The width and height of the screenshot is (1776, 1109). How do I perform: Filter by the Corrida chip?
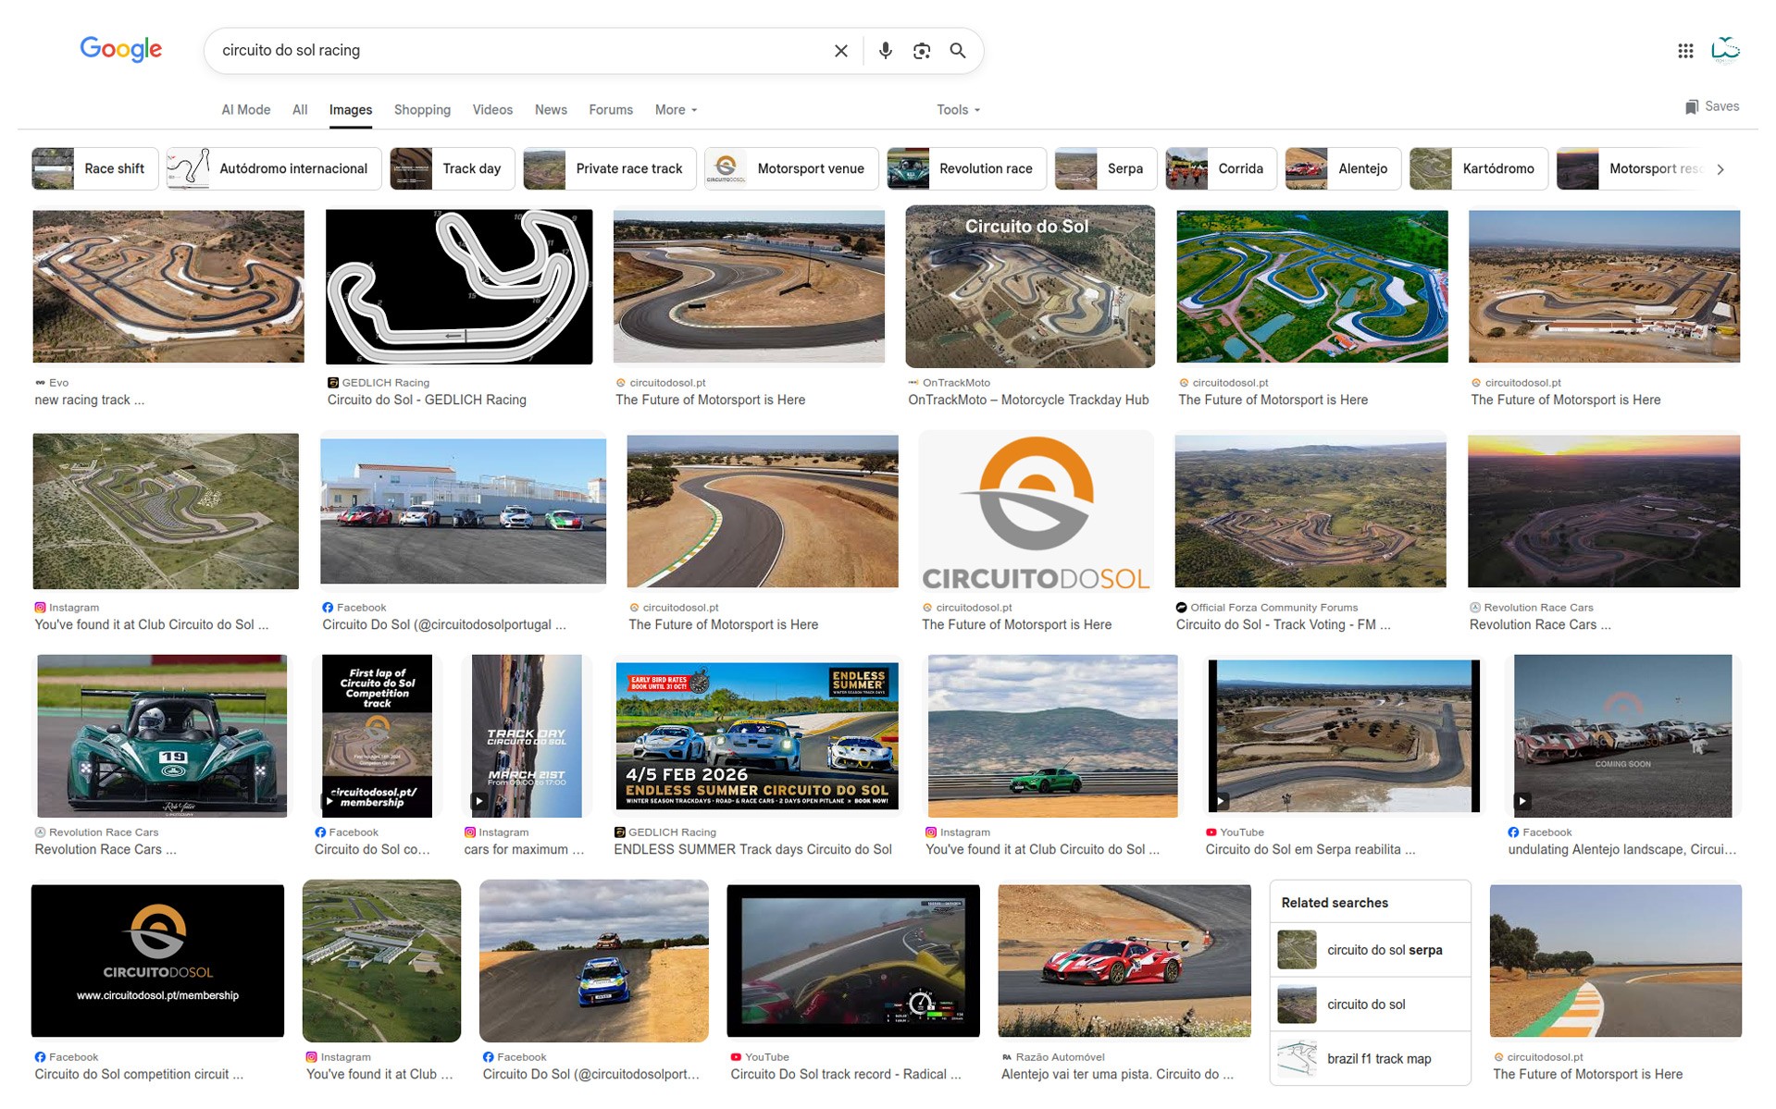coord(1221,169)
